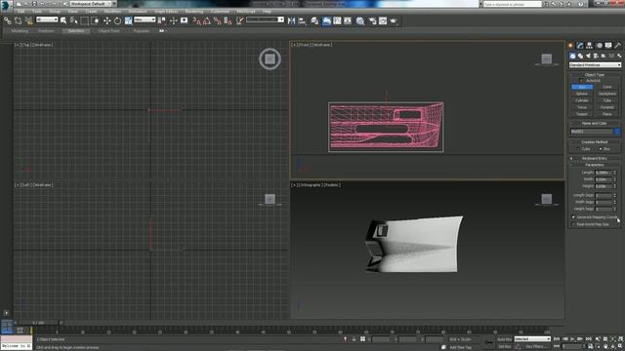Open Schematic View from toolbar
This screenshot has height=351, width=625.
pos(348,20)
